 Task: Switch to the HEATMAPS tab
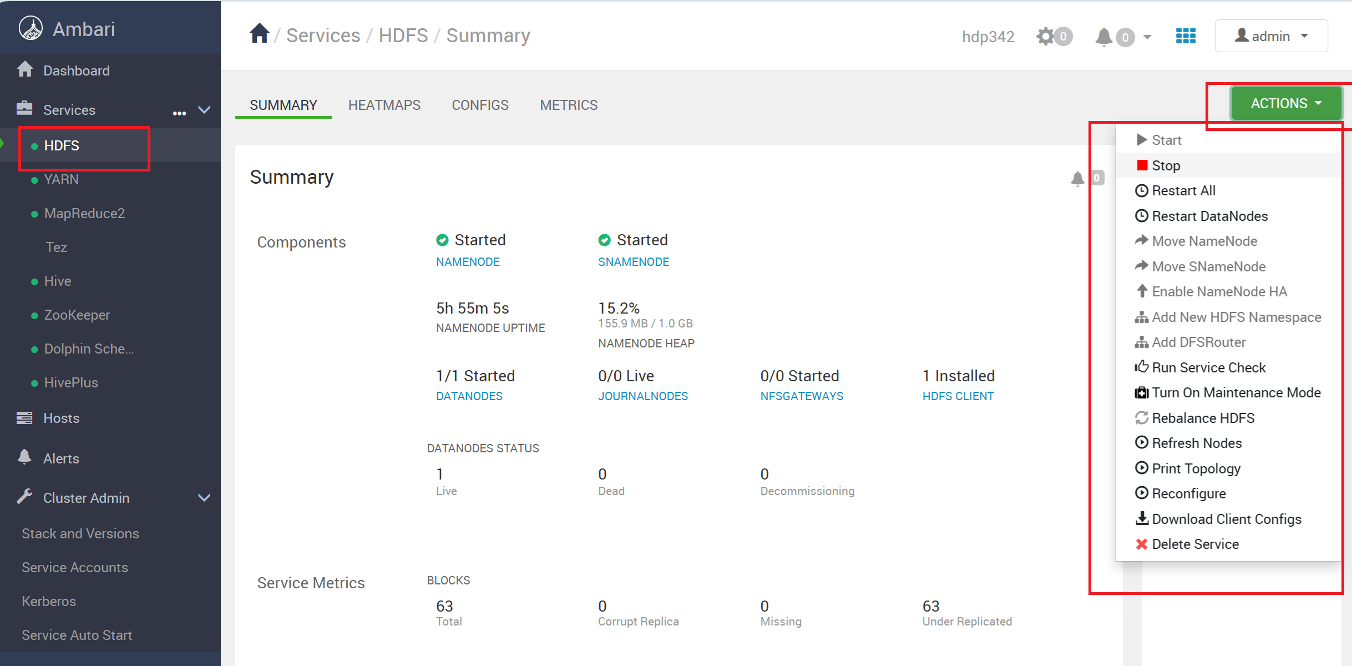[x=384, y=105]
